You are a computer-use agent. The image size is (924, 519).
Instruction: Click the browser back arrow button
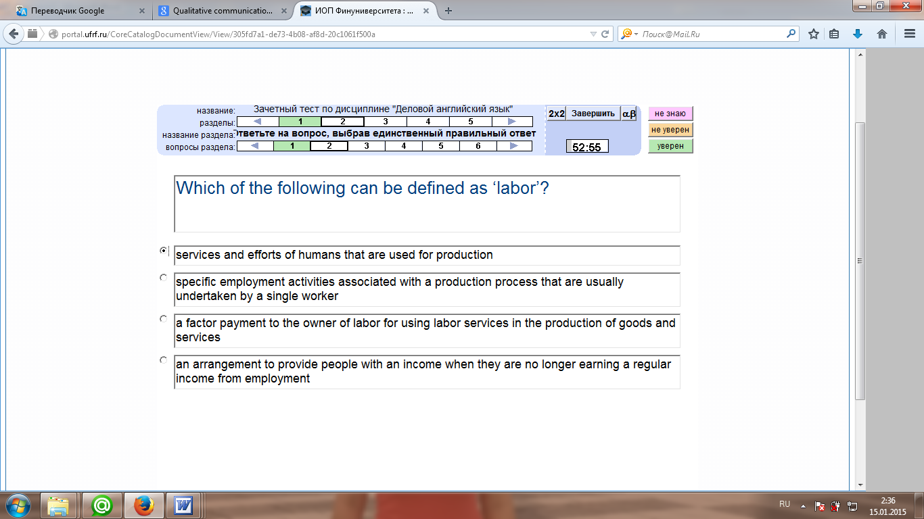[x=14, y=34]
